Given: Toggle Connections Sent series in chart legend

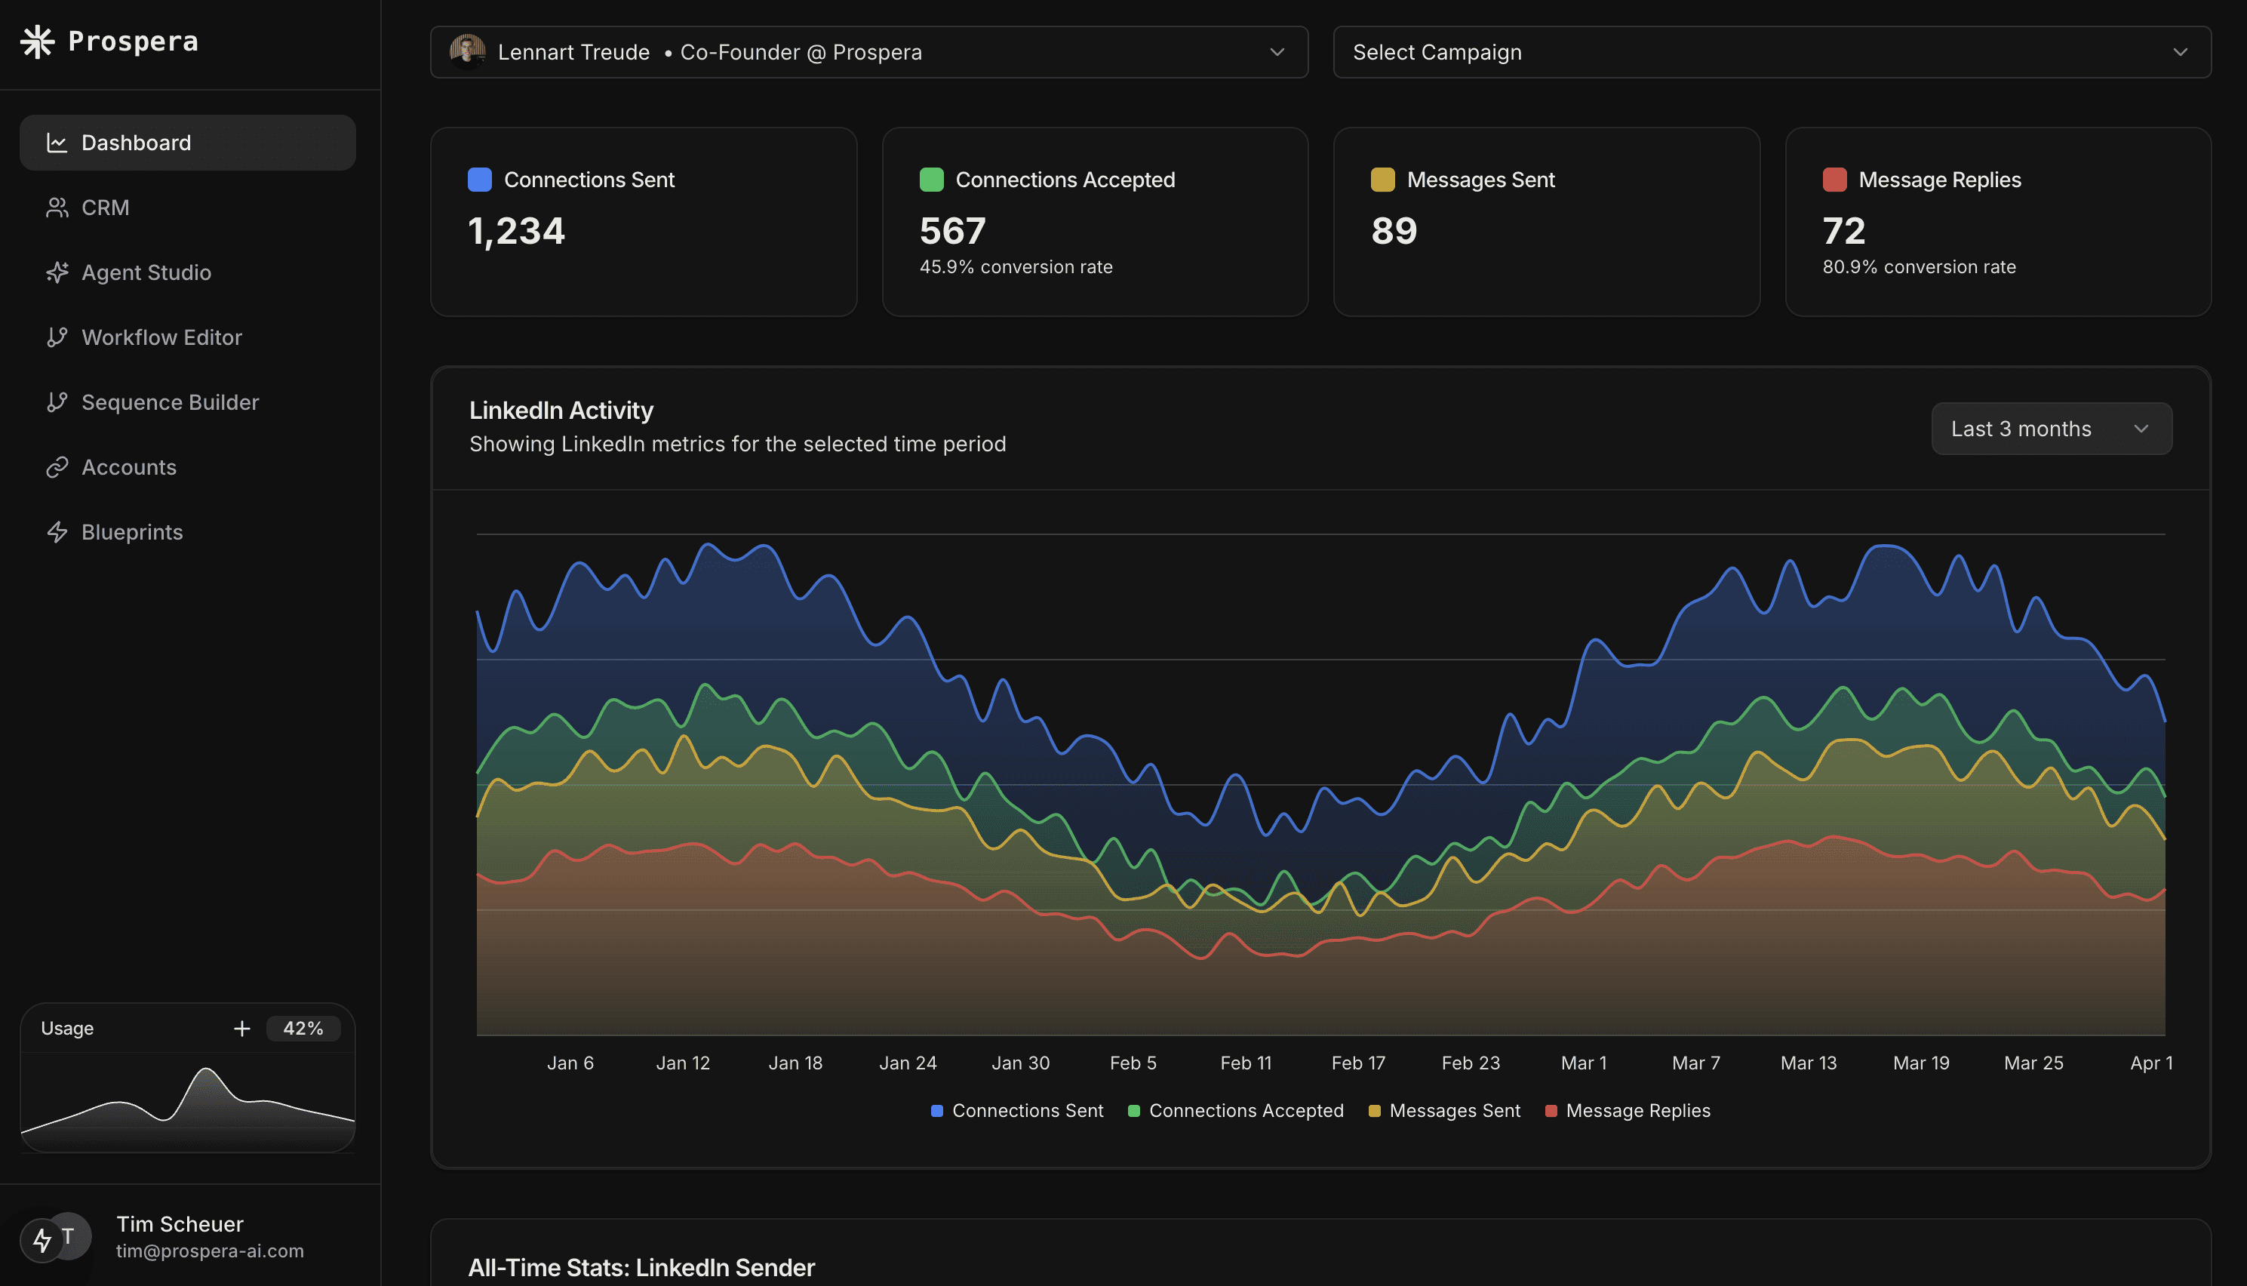Looking at the screenshot, I should point(1017,1110).
